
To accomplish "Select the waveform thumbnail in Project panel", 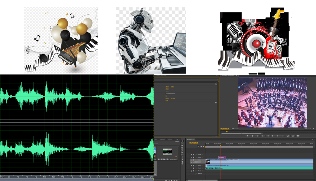I will click(167, 152).
